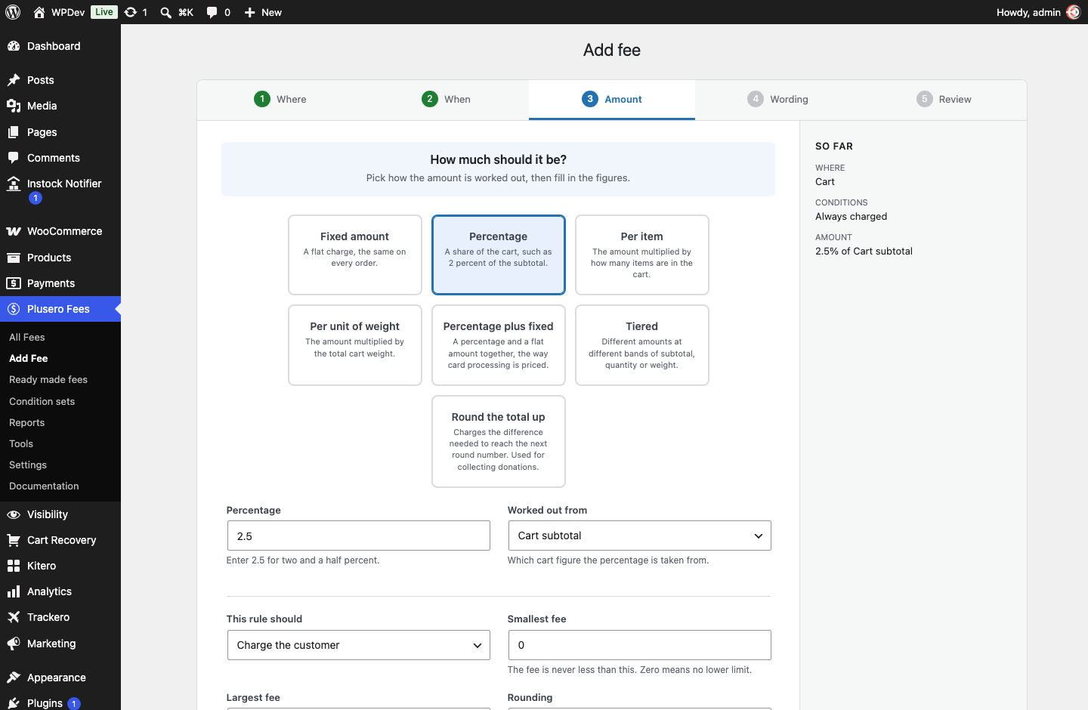Viewport: 1088px width, 710px height.
Task: Open Add Fee submenu link
Action: click(29, 358)
